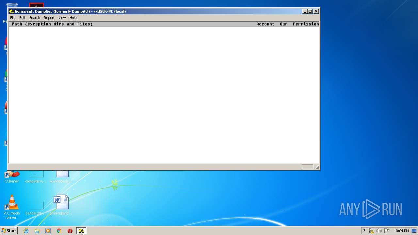Click the Own column header

point(283,24)
